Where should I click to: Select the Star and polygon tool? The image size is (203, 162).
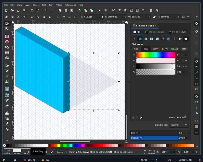[x=7, y=47]
